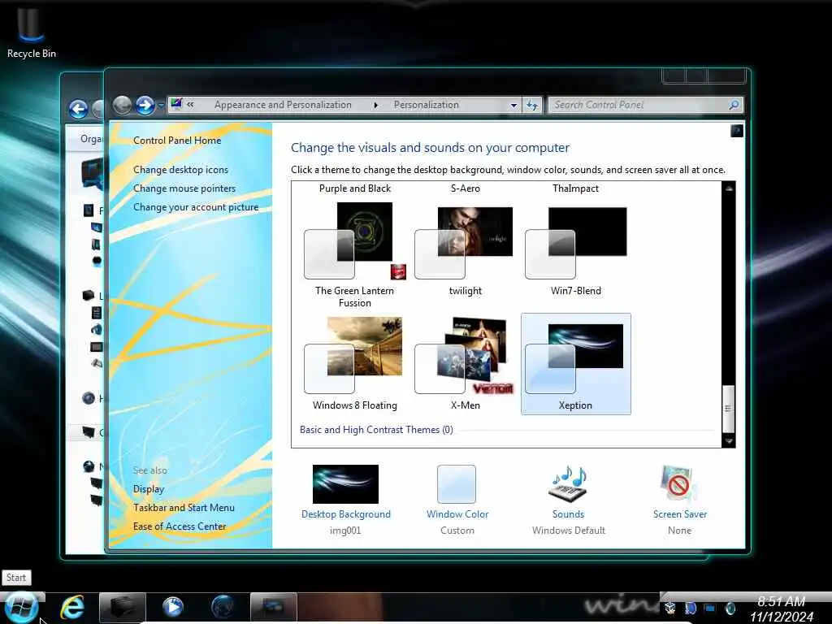Click Personalization breadcrumb segment
The image size is (832, 624).
pyautogui.click(x=426, y=105)
